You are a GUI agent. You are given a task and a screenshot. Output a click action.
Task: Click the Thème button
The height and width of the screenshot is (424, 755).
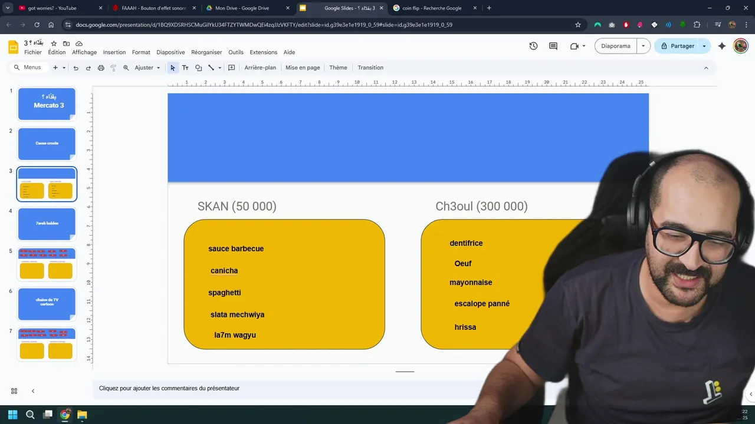(338, 68)
